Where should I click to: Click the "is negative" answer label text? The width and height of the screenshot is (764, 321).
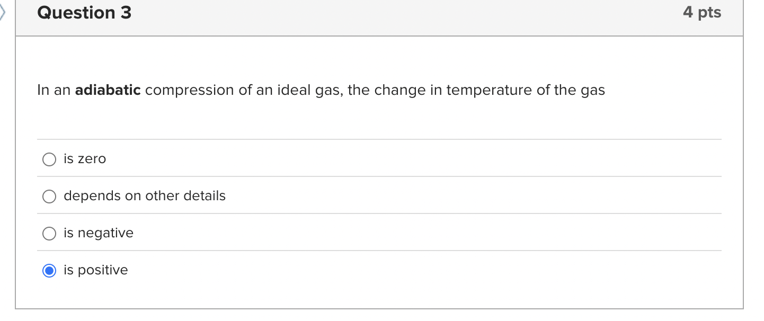coord(98,233)
